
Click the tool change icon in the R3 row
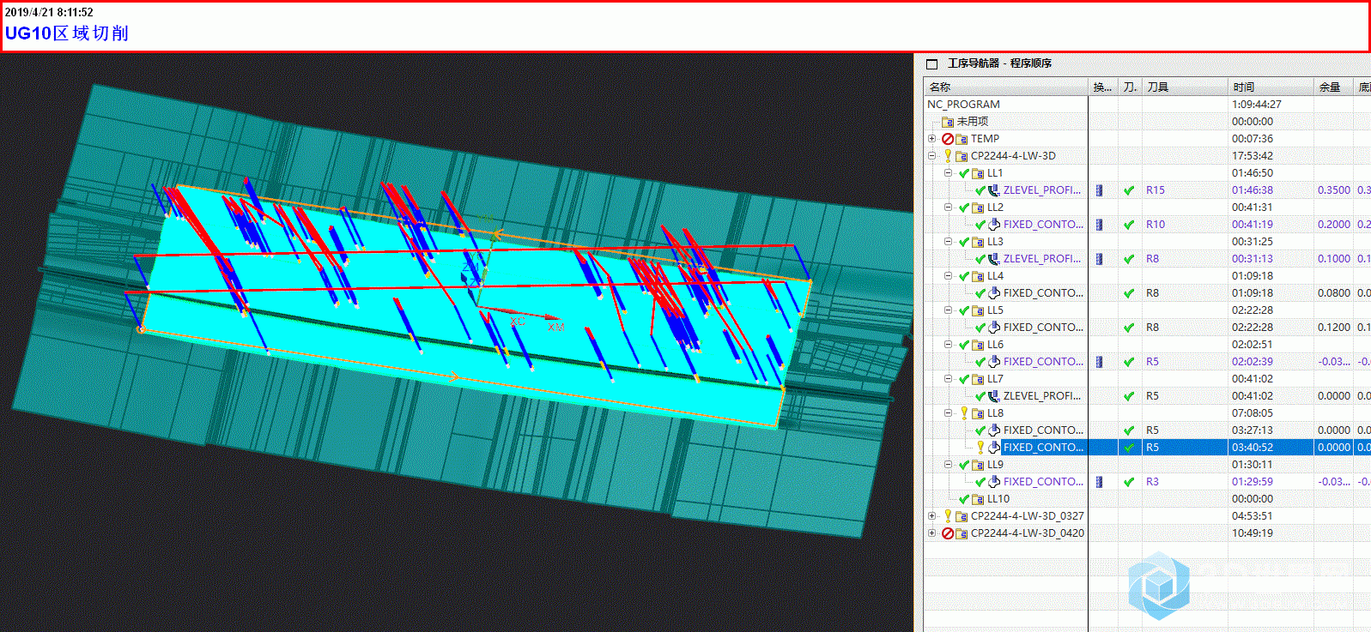click(1100, 482)
